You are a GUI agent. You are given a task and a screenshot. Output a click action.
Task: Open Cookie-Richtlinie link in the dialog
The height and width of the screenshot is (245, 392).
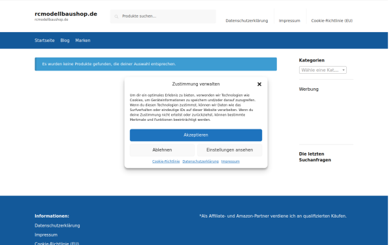166,161
